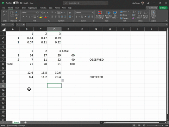169x127 pixels.
Task: Toggle Bottom Align button
Action: click(x=59, y=13)
